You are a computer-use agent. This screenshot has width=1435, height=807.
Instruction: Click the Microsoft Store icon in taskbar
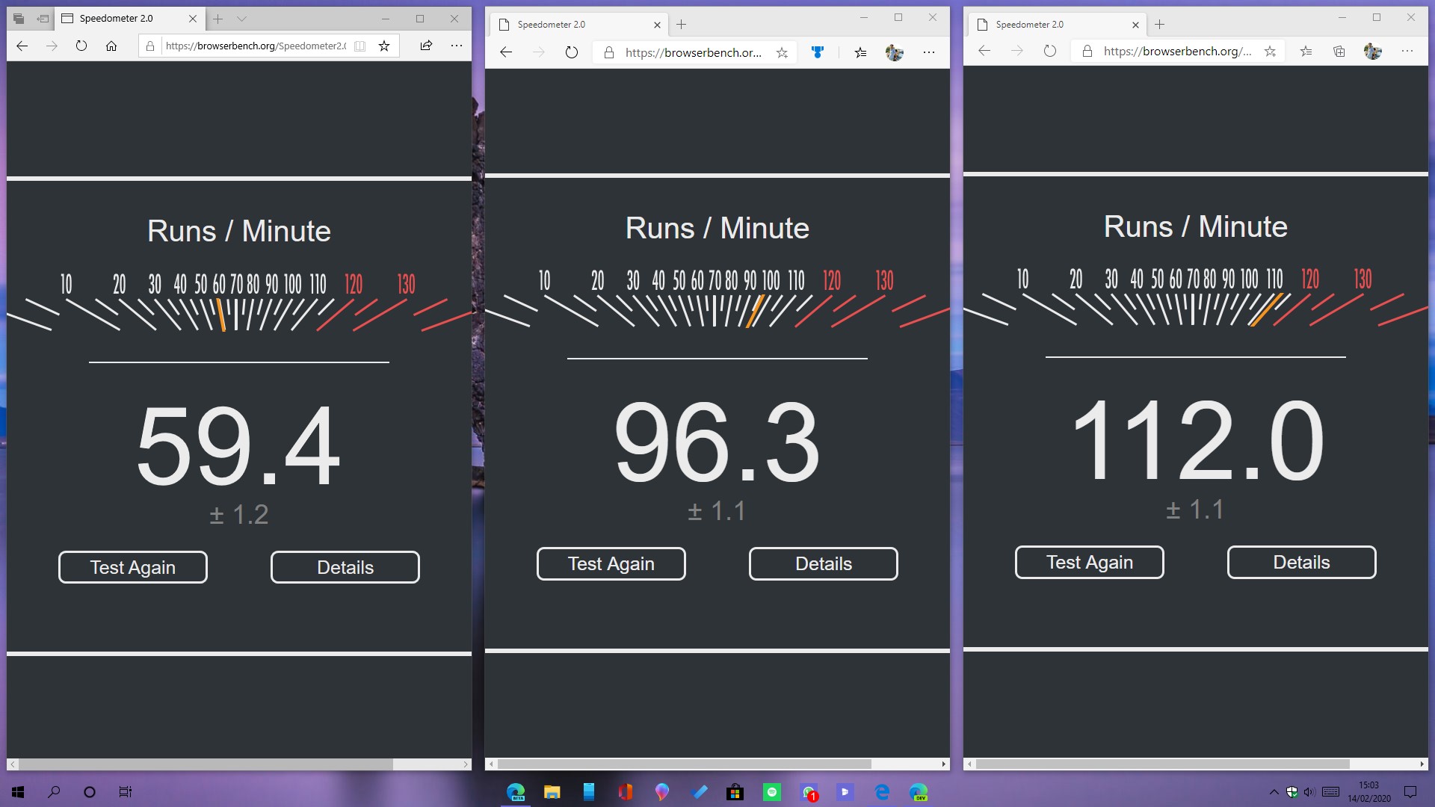click(x=735, y=791)
